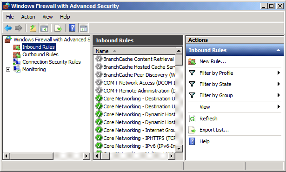This screenshot has width=286, height=172.
Task: Open the Filter by State submenu arrow
Action: [279, 84]
